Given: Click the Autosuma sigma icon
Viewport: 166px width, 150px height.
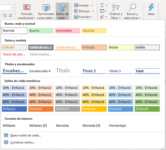Looking at the screenshot, I should (x=102, y=5).
